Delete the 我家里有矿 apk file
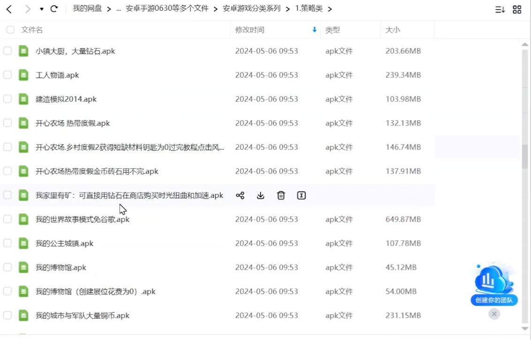Image resolution: width=531 pixels, height=340 pixels. (x=281, y=195)
